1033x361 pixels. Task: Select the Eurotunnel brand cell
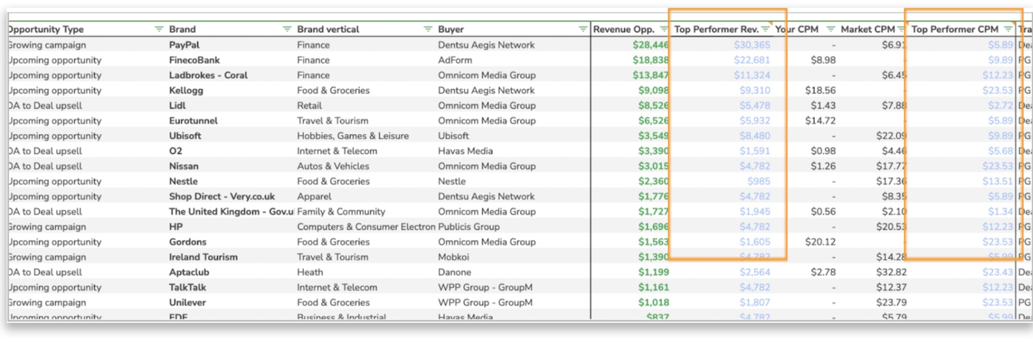pos(193,121)
